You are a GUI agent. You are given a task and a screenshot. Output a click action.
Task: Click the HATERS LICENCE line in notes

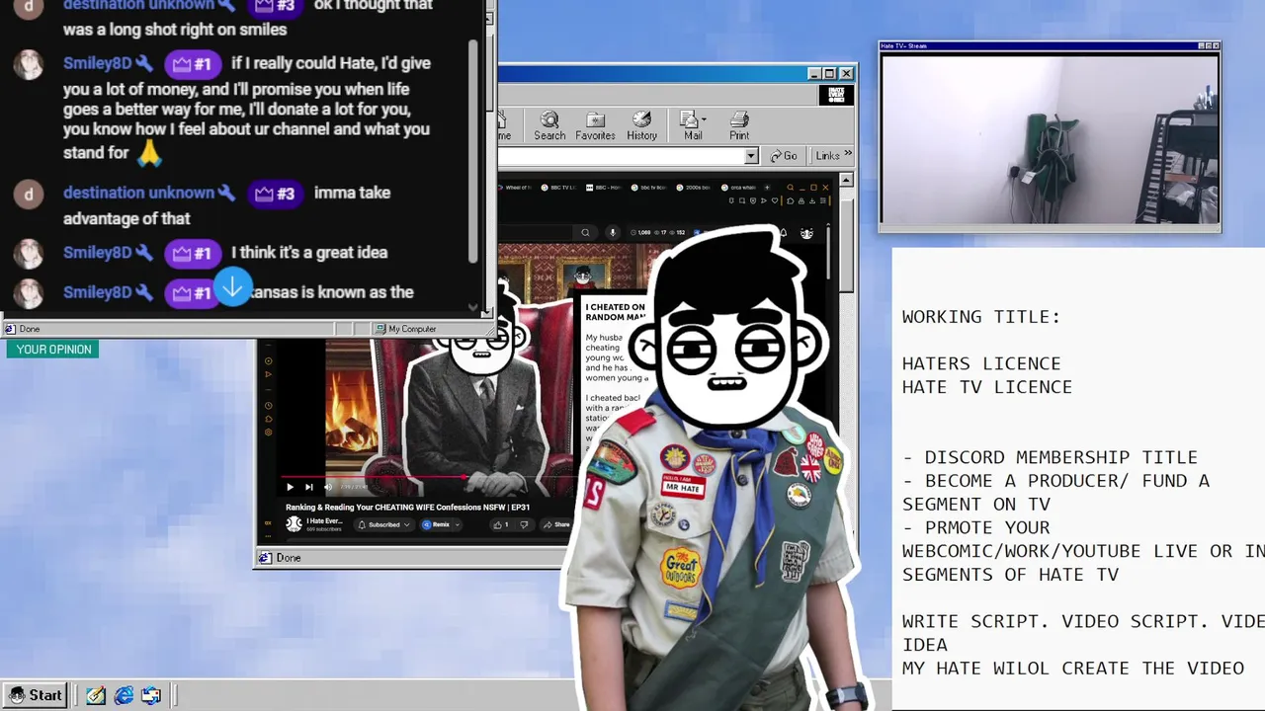tap(981, 363)
